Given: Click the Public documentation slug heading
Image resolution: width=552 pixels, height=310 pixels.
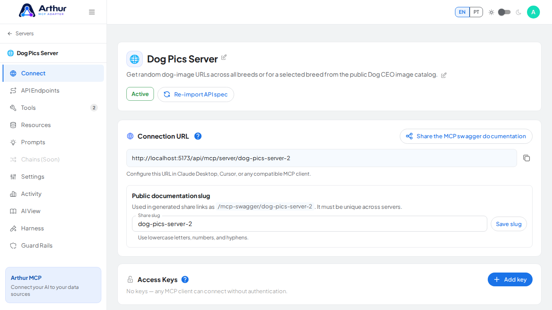Looking at the screenshot, I should pos(171,196).
